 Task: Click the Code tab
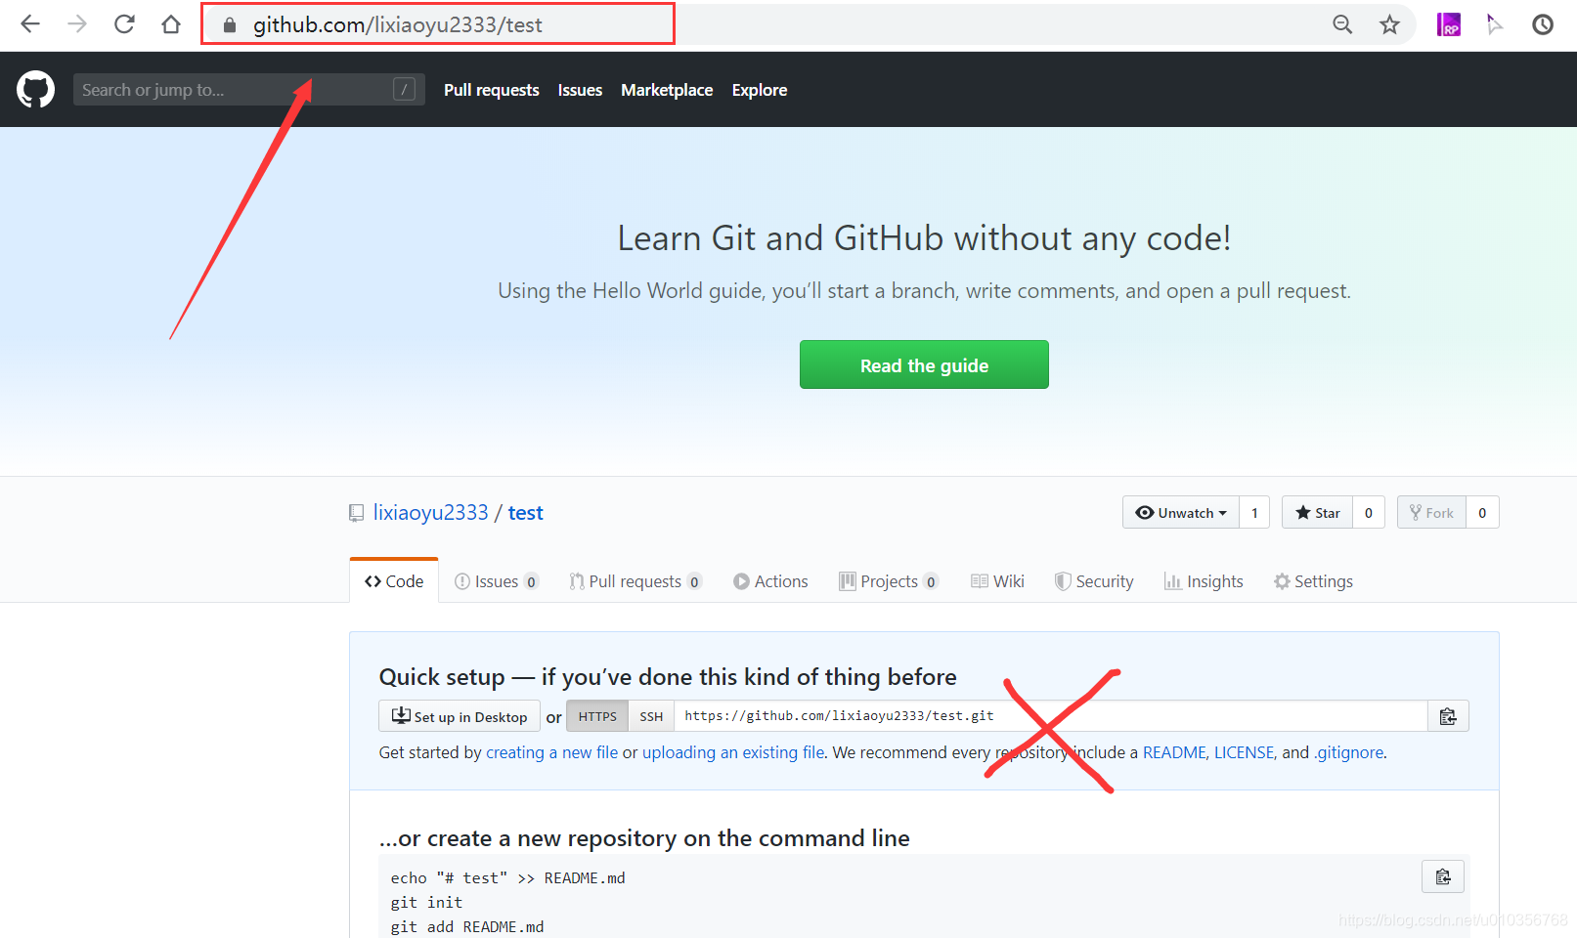click(x=394, y=581)
